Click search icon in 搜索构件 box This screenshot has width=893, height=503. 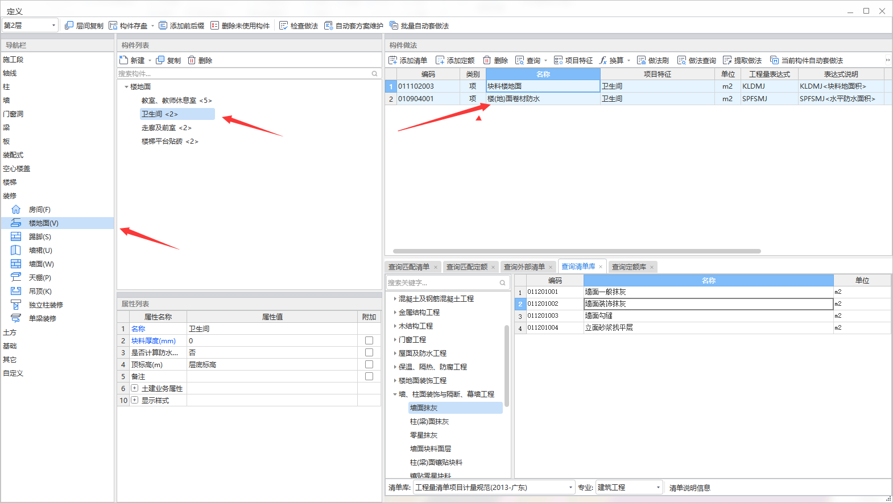click(x=374, y=74)
